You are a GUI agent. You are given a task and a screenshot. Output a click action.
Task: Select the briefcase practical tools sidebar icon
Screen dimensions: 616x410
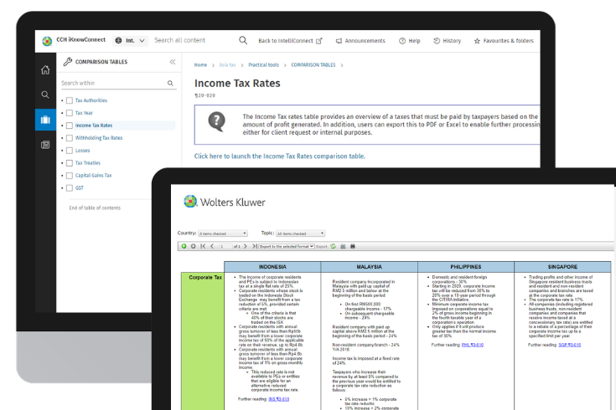tap(45, 120)
